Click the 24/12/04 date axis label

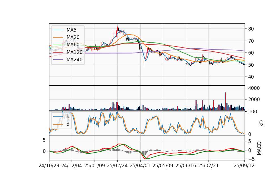(72, 166)
